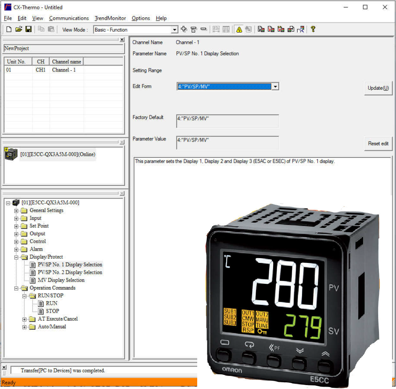Open the Edit Form dropdown arrow
Screen dimensions: 396x389
pos(275,87)
